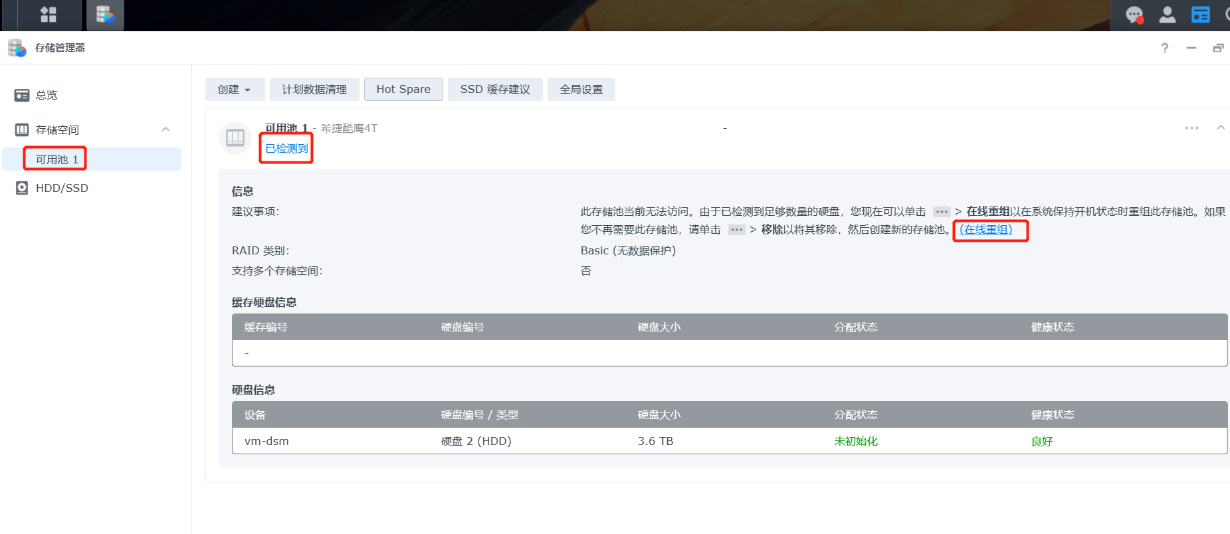The height and width of the screenshot is (534, 1230).
Task: Click the help question mark icon
Action: (1164, 48)
